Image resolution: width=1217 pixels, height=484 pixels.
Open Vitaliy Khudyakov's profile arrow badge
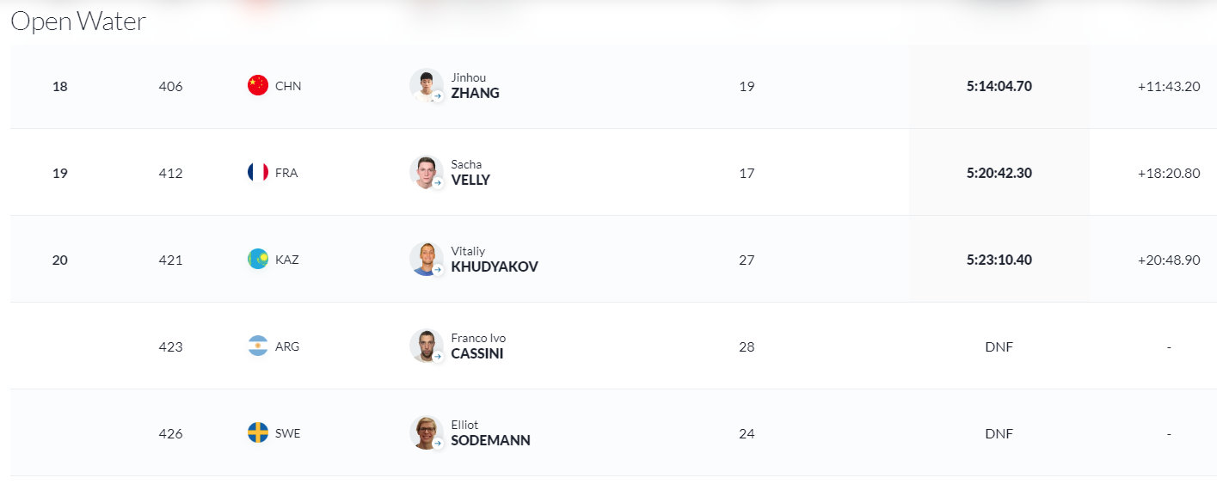(437, 270)
